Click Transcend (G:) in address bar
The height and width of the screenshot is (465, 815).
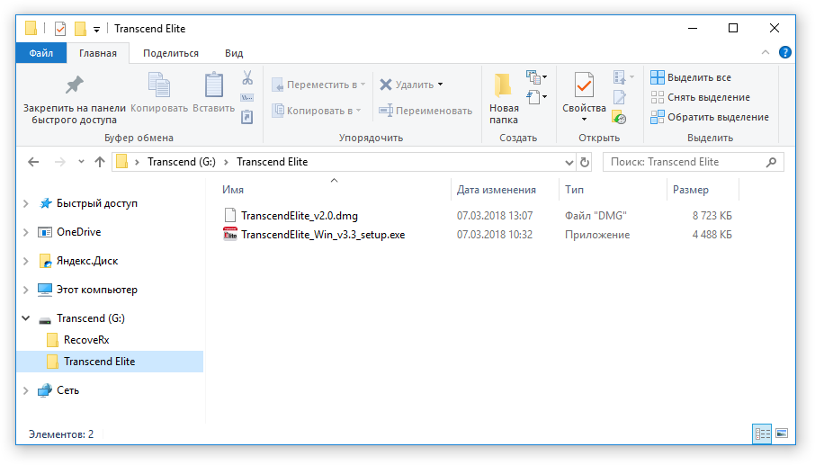point(182,162)
